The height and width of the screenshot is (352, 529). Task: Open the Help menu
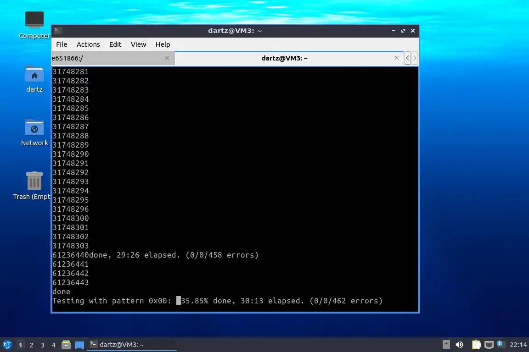point(163,44)
